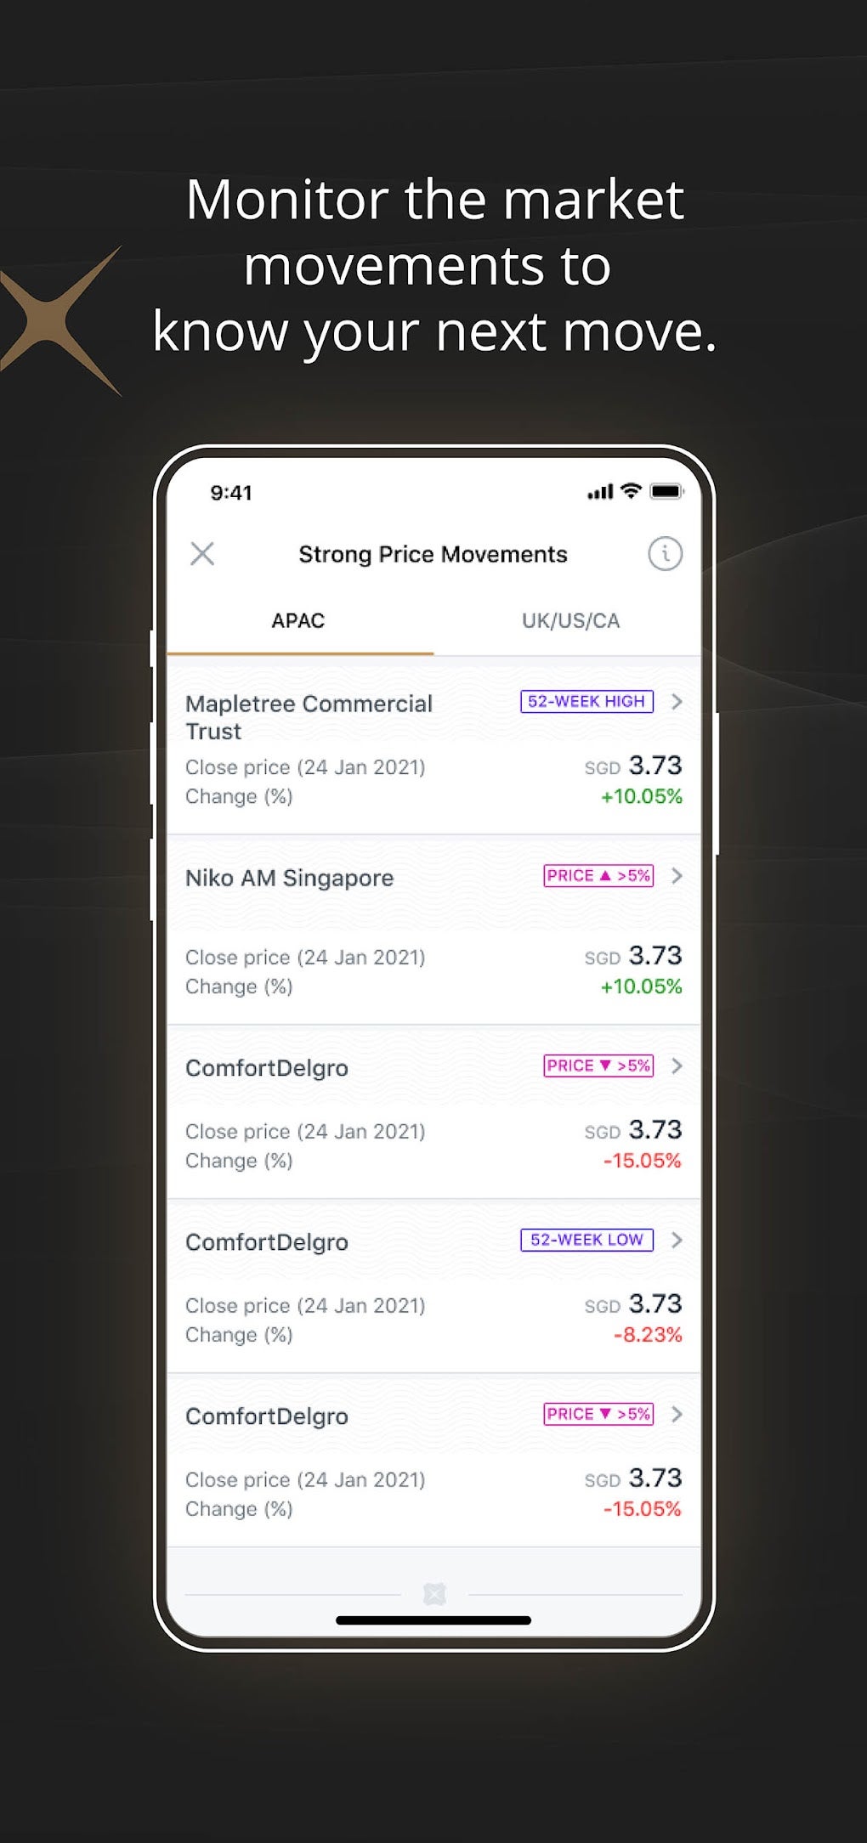Tap the cellular signal bars icon
Viewport: 867px width, 1843px height.
click(x=600, y=492)
